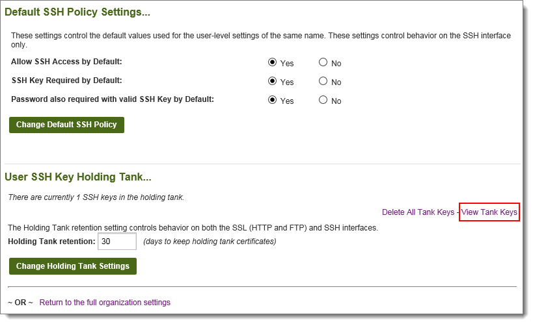Click the 'Password also required with valid SSH Key' label

click(x=113, y=99)
